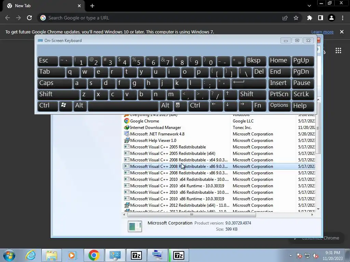Go back in Chrome
Image resolution: width=350 pixels, height=262 pixels.
point(8,18)
